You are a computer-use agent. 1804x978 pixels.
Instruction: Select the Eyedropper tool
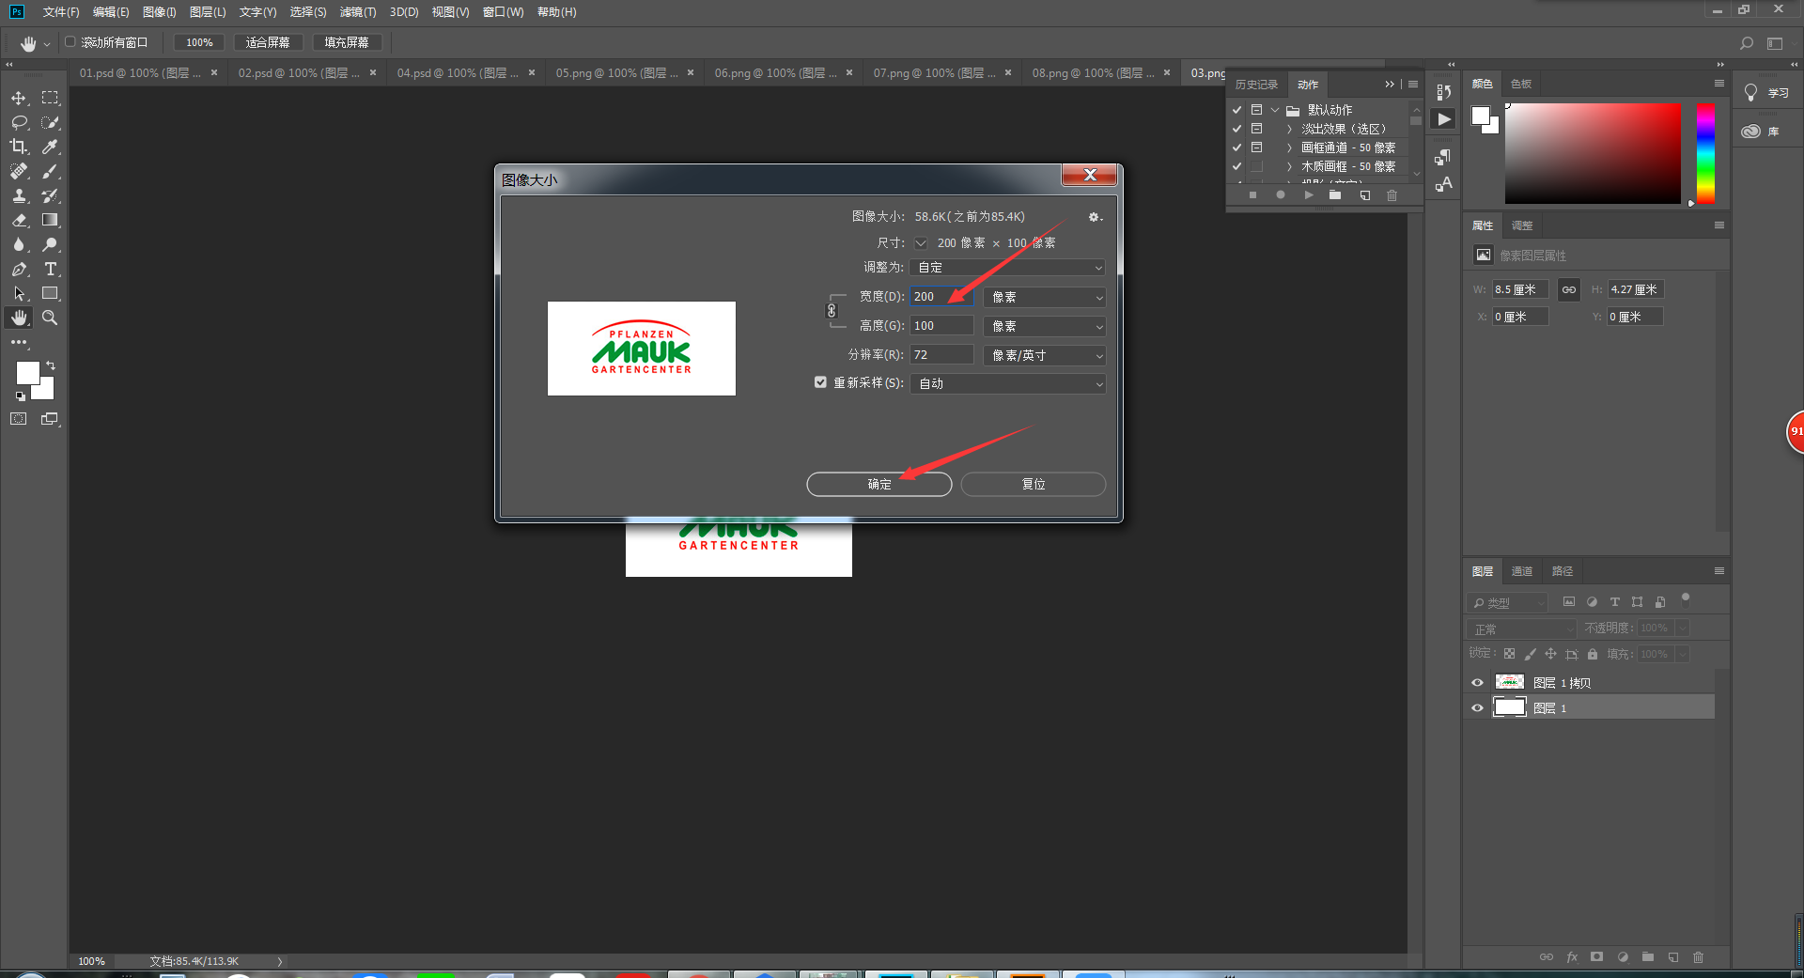coord(50,147)
